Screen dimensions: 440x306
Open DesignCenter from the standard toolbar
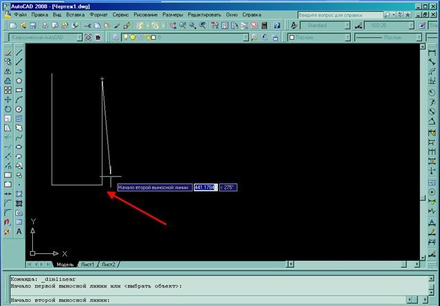[225, 26]
